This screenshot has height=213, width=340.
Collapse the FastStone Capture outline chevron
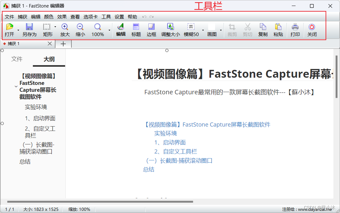[x=16, y=86]
